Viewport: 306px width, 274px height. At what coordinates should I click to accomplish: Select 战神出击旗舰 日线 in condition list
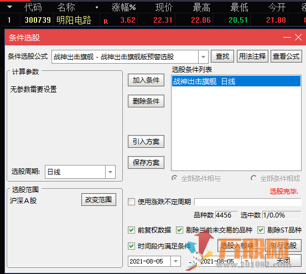pyautogui.click(x=236, y=81)
